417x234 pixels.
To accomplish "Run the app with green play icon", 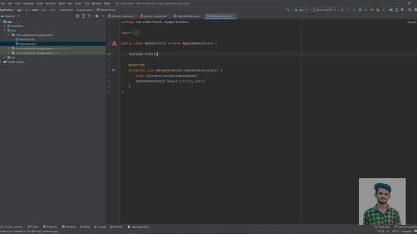I will click(x=342, y=10).
